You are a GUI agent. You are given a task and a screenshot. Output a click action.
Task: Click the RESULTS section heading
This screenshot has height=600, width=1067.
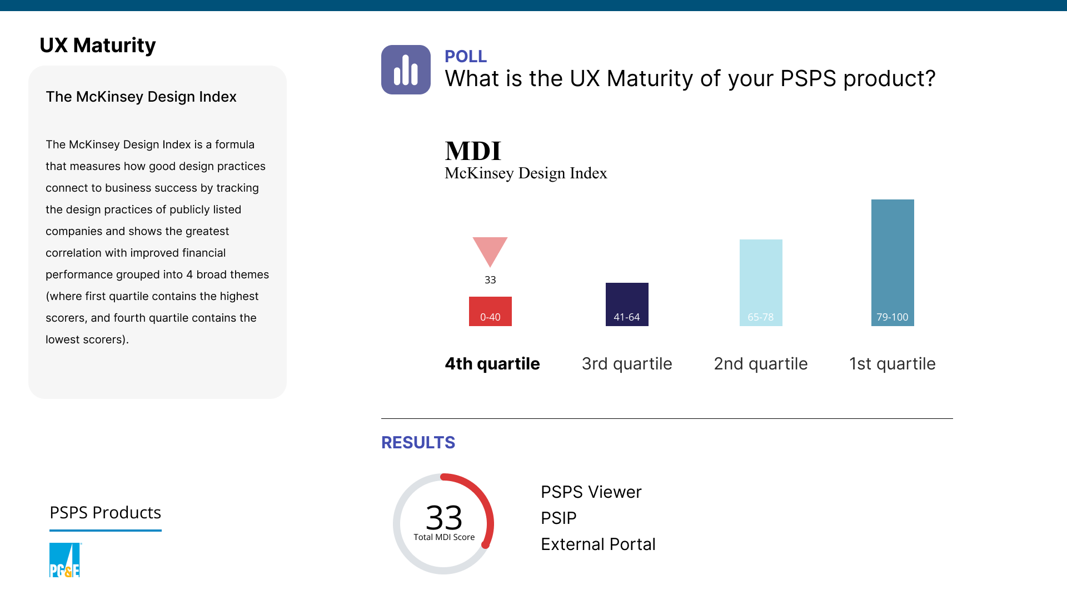[418, 443]
